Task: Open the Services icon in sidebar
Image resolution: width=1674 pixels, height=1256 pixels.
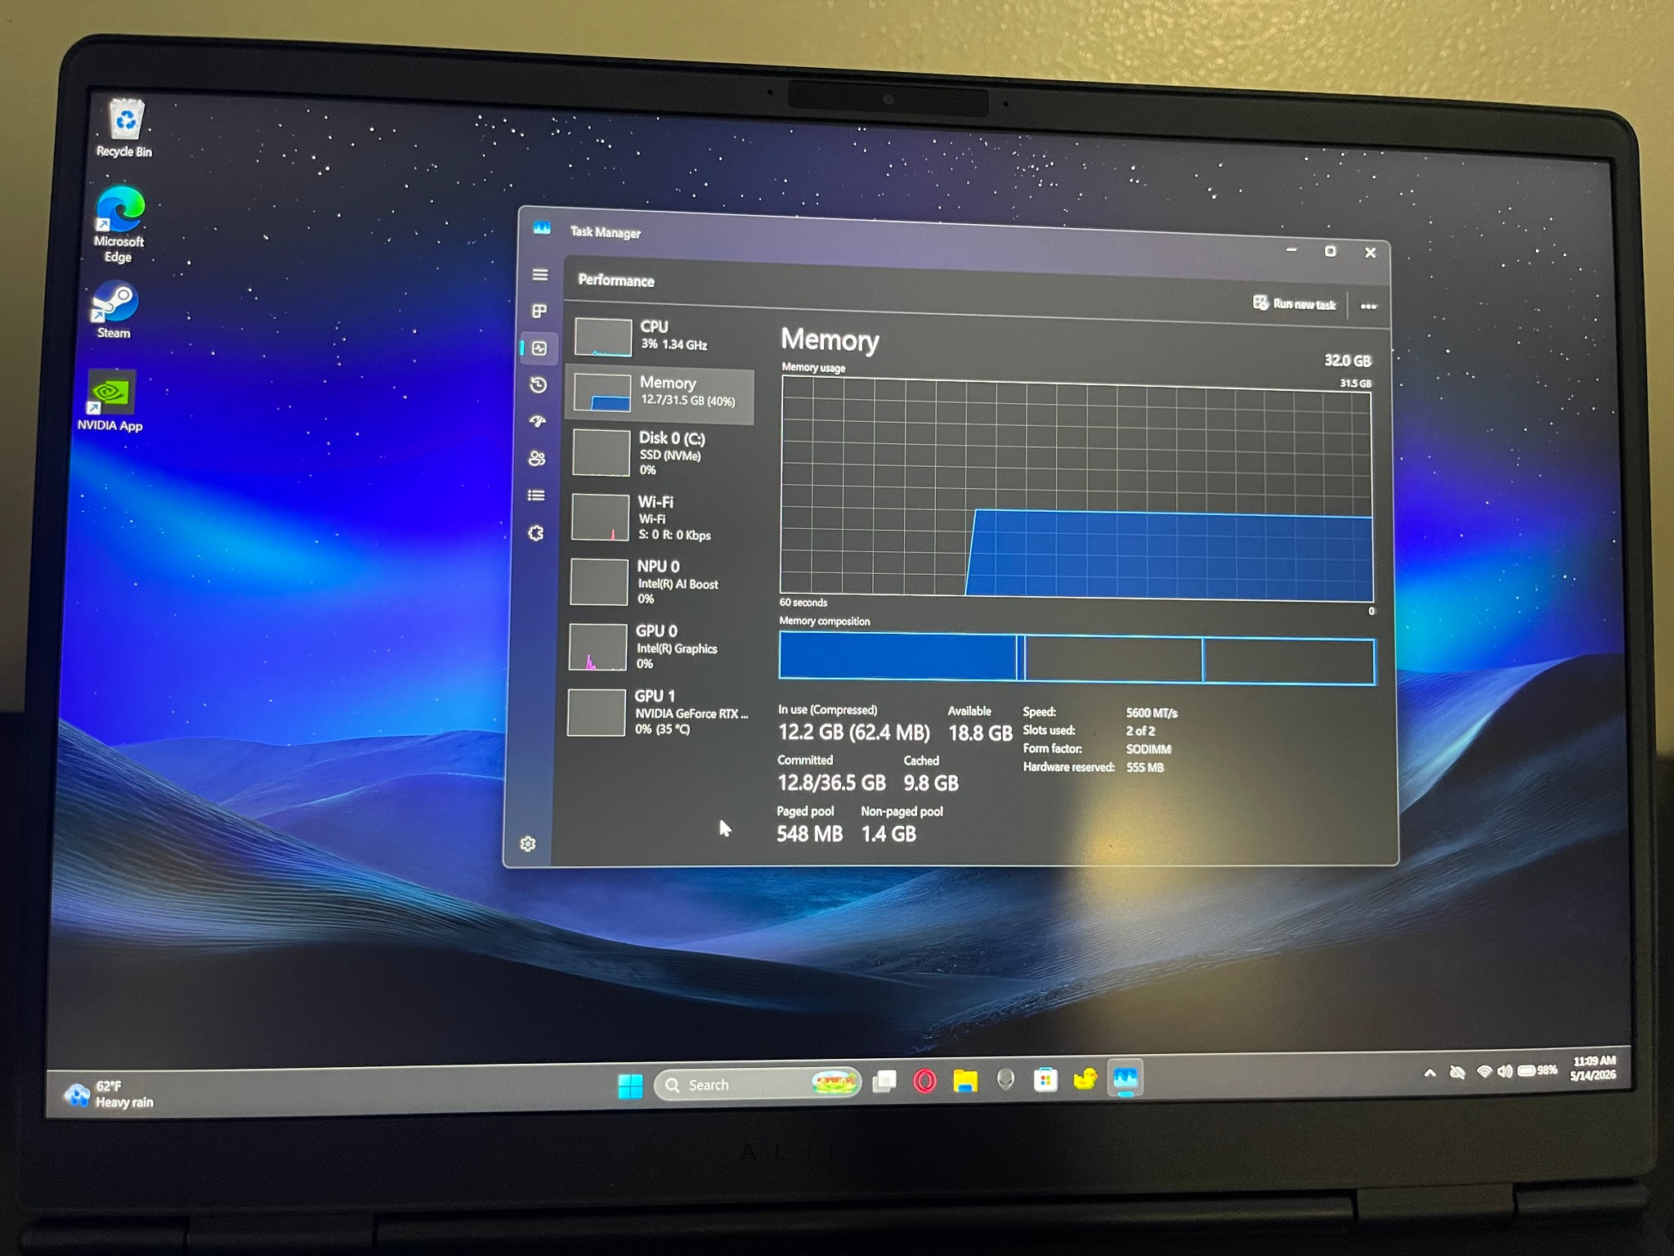Action: pos(535,533)
